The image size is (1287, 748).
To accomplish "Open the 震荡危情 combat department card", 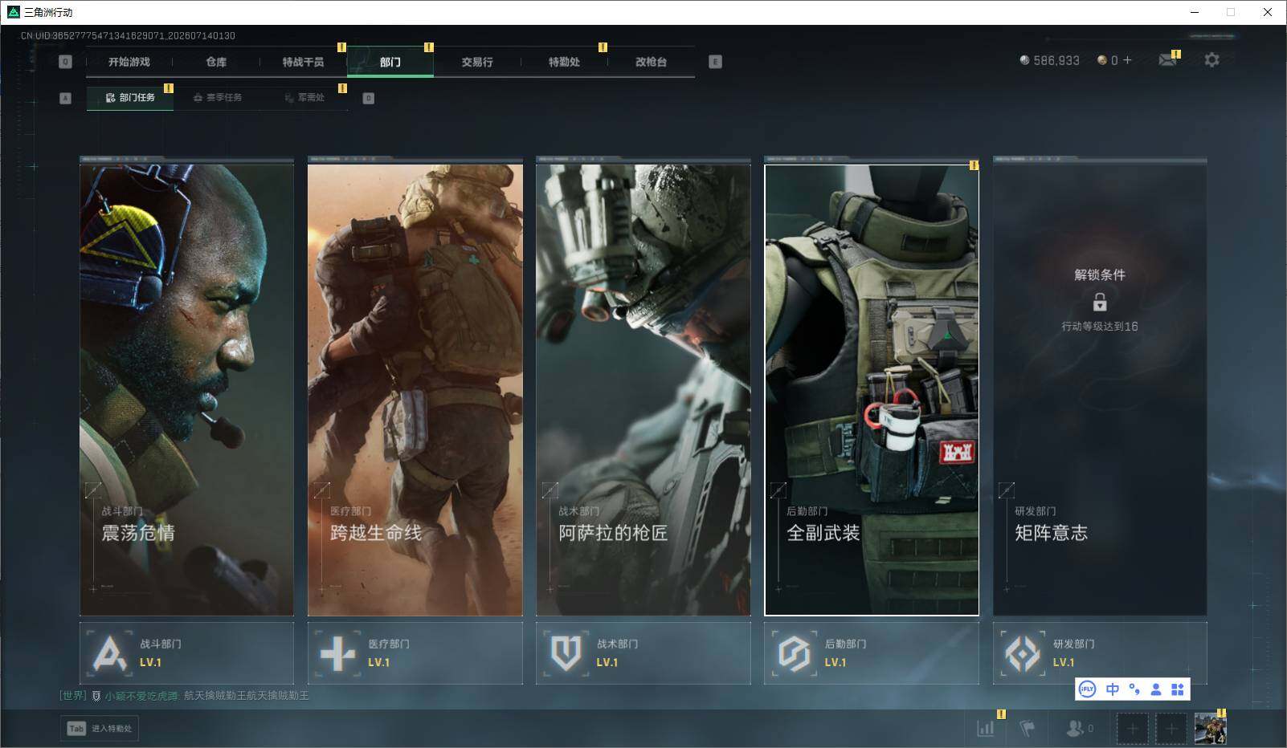I will click(187, 390).
